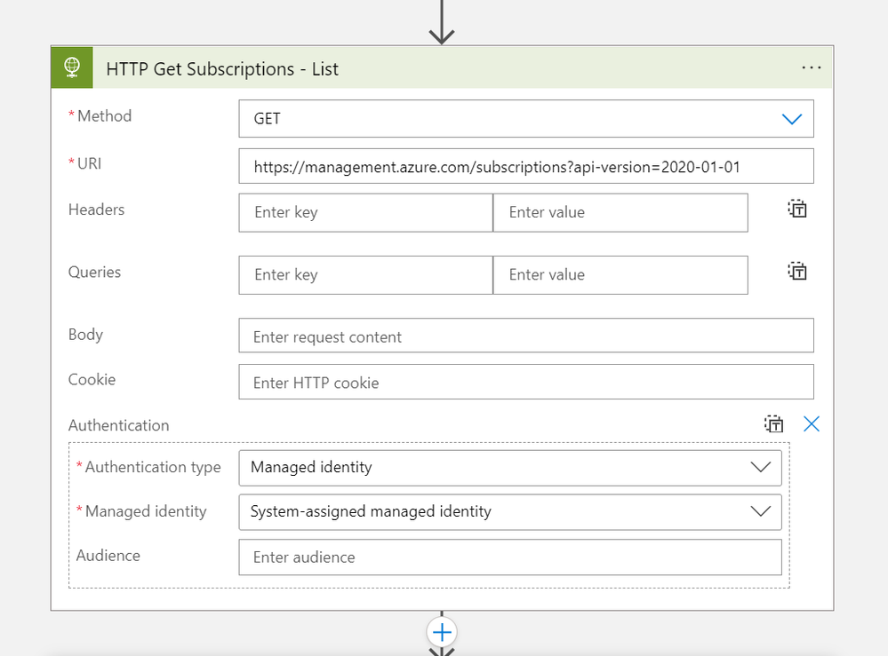Open the Method dropdown showing GET
888x656 pixels.
[526, 119]
